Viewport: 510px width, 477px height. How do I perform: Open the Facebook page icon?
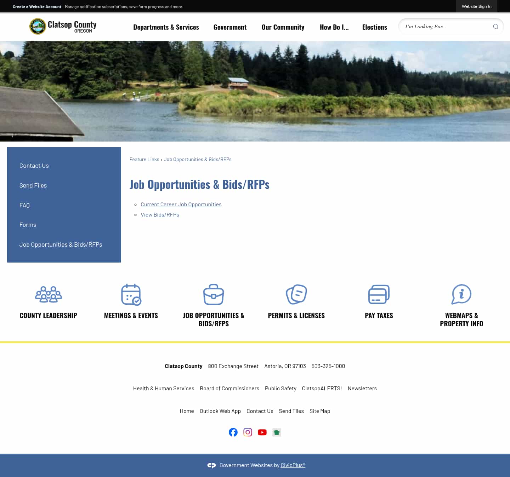(x=233, y=432)
